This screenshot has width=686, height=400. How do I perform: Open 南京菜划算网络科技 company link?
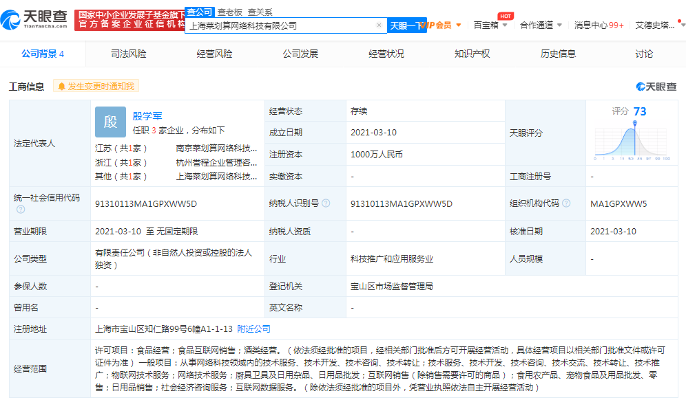pos(216,148)
